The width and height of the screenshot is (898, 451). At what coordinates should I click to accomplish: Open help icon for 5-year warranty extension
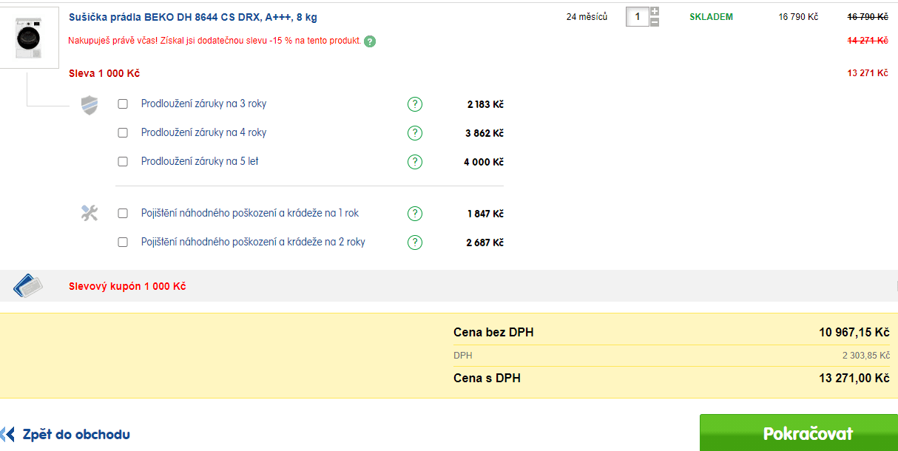[x=415, y=161]
